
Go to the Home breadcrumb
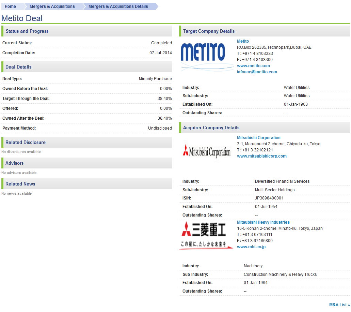pyautogui.click(x=10, y=6)
